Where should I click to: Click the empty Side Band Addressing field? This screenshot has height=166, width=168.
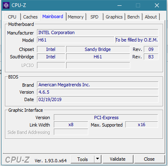pyautogui.click(x=71, y=132)
